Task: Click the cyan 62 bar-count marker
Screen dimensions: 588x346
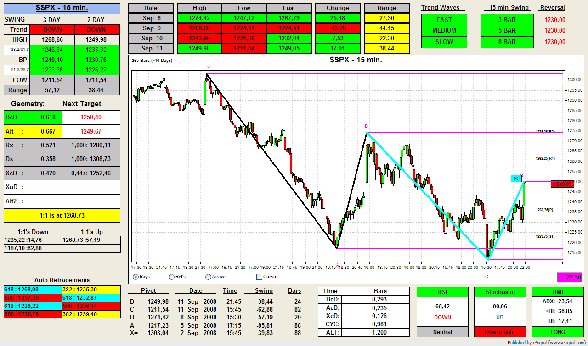Action: [516, 179]
